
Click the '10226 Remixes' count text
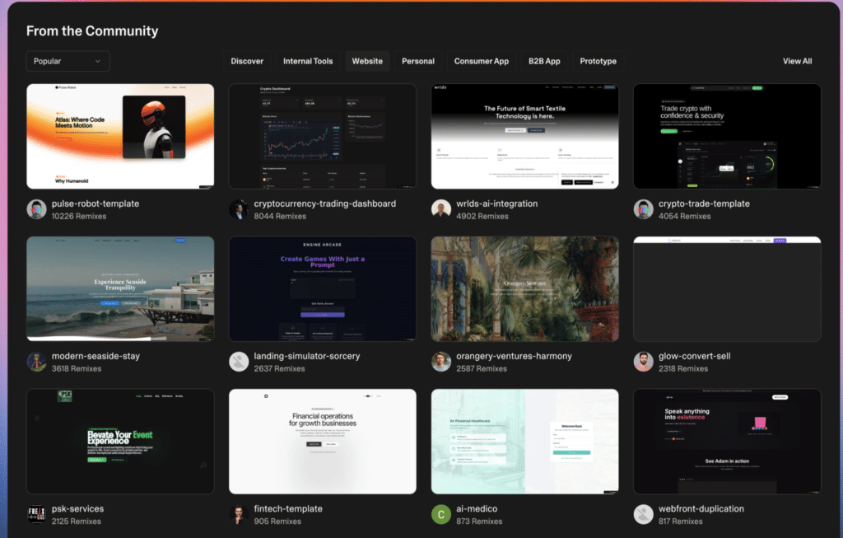(79, 217)
